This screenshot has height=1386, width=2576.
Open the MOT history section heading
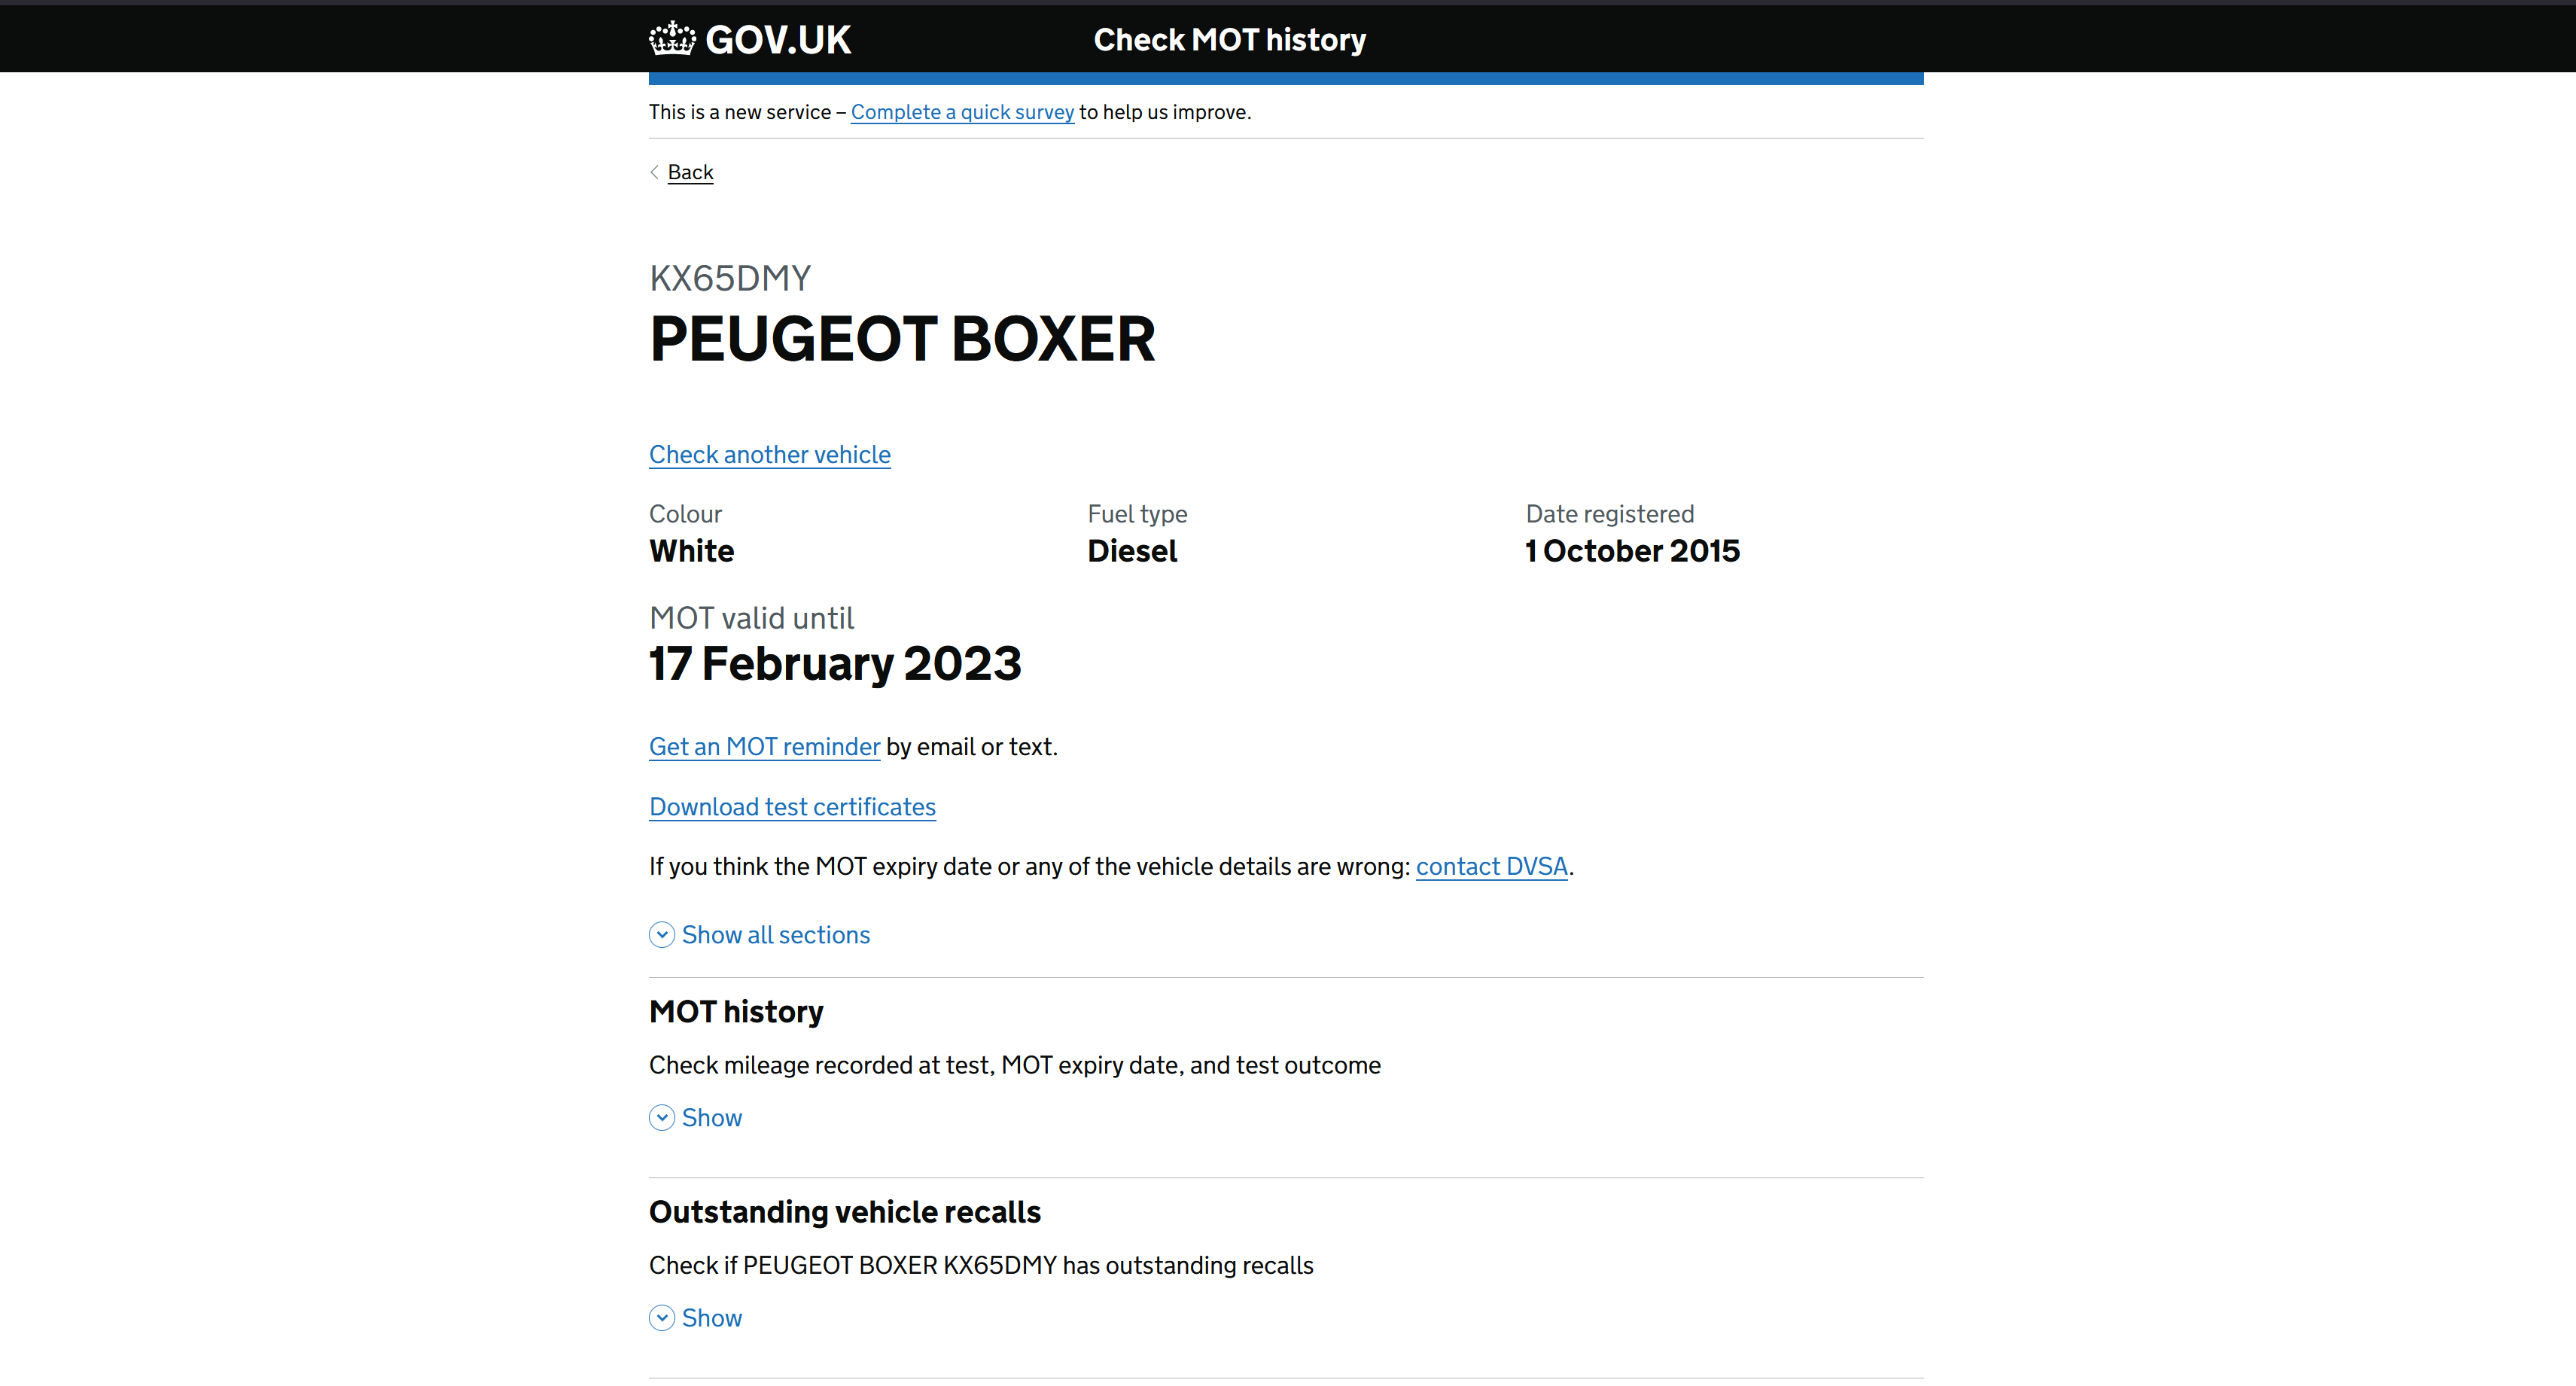(x=736, y=1012)
